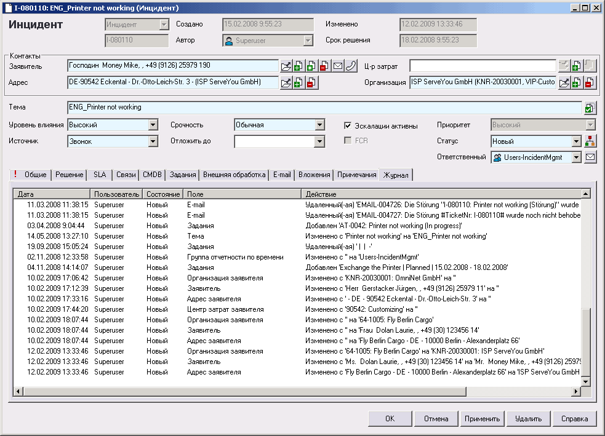Click the journal vertical scrollbar down arrow

click(x=585, y=382)
